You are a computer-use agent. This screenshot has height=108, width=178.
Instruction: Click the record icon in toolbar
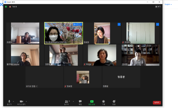104,101
